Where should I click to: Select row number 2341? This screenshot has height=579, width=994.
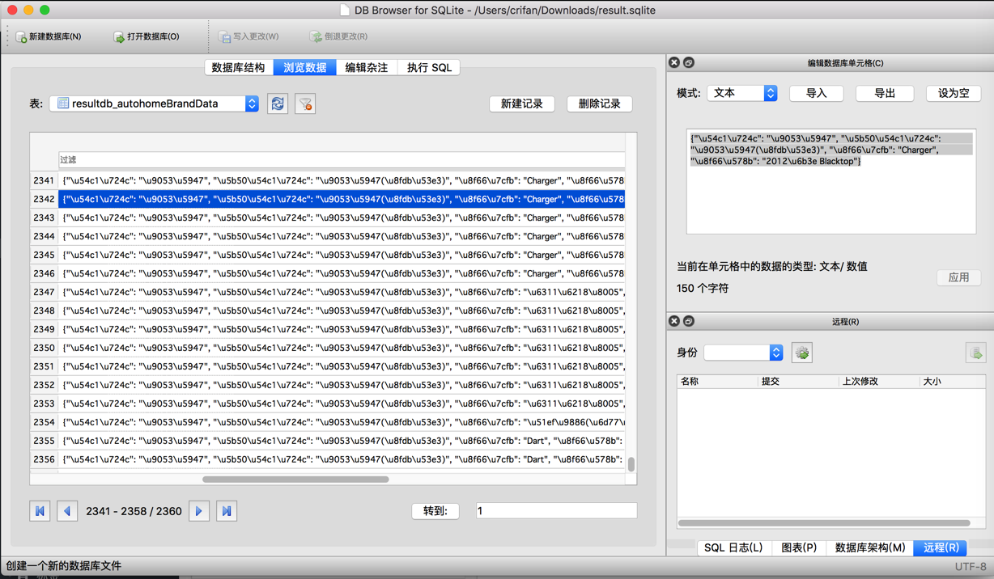pos(44,180)
